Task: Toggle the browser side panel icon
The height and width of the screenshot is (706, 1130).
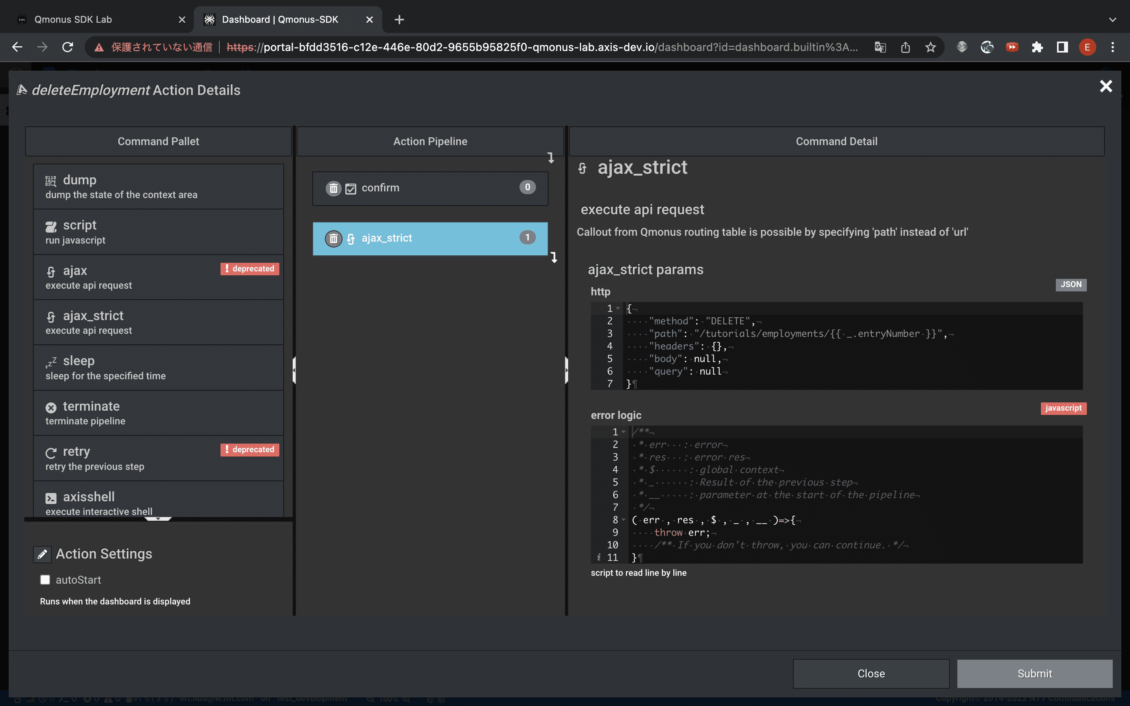Action: click(x=1062, y=47)
